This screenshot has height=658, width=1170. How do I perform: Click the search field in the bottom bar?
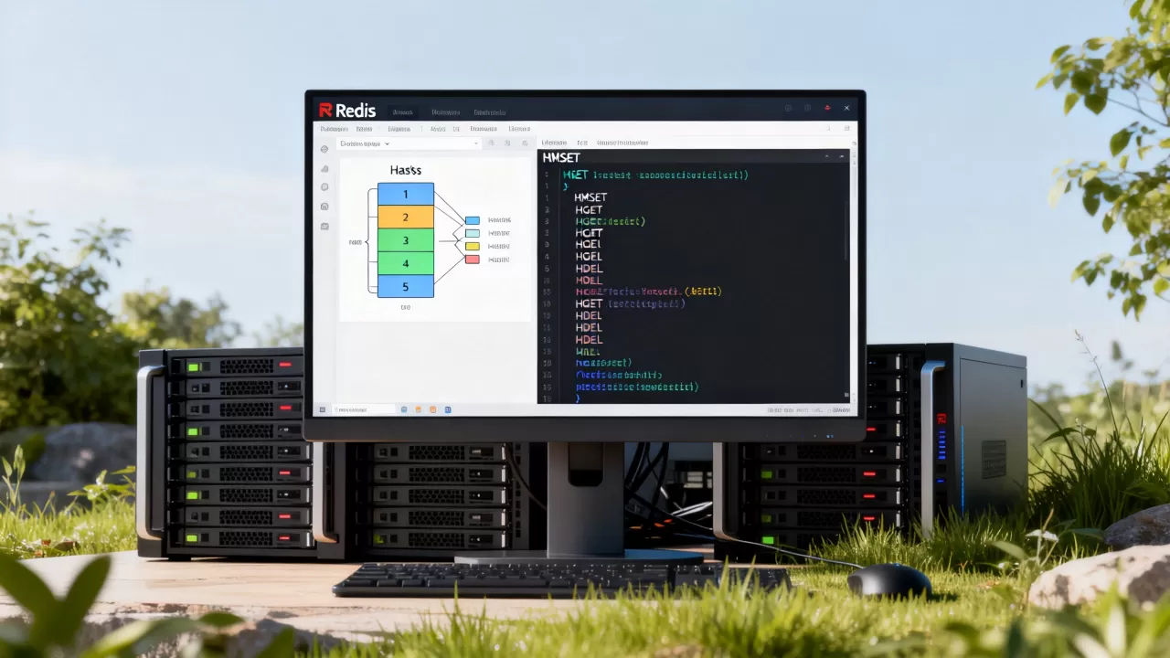[x=364, y=409]
